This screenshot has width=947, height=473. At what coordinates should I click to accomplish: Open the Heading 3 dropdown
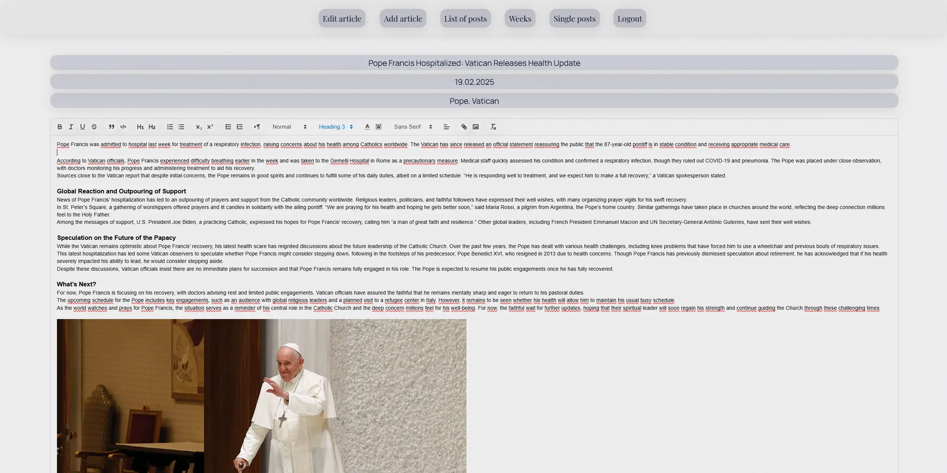coord(335,127)
